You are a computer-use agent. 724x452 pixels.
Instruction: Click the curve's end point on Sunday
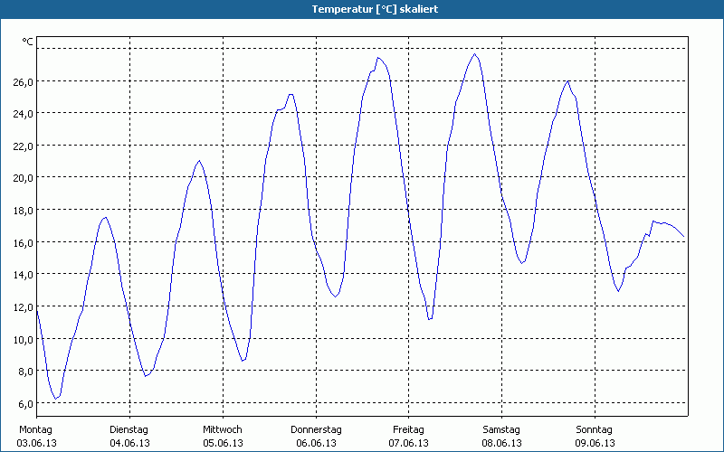point(684,237)
